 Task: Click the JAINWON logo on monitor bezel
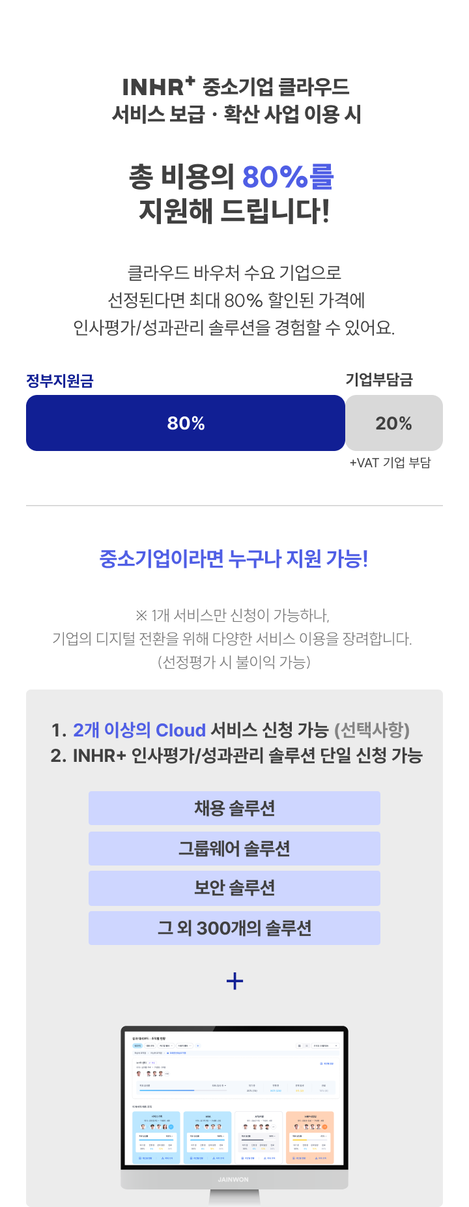coord(233,1180)
